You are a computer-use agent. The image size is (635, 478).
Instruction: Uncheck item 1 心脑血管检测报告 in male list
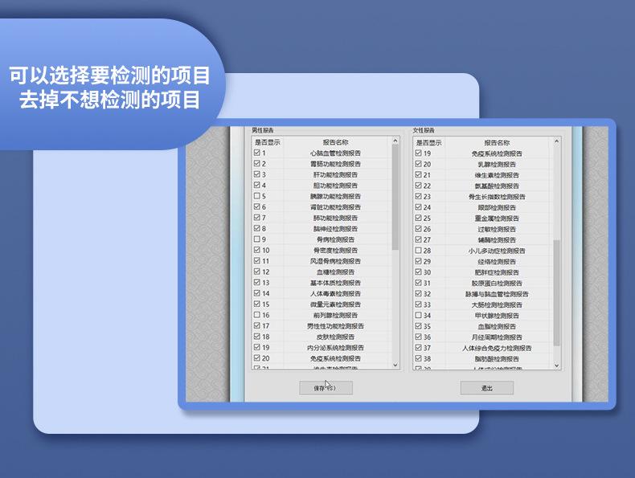[x=257, y=153]
